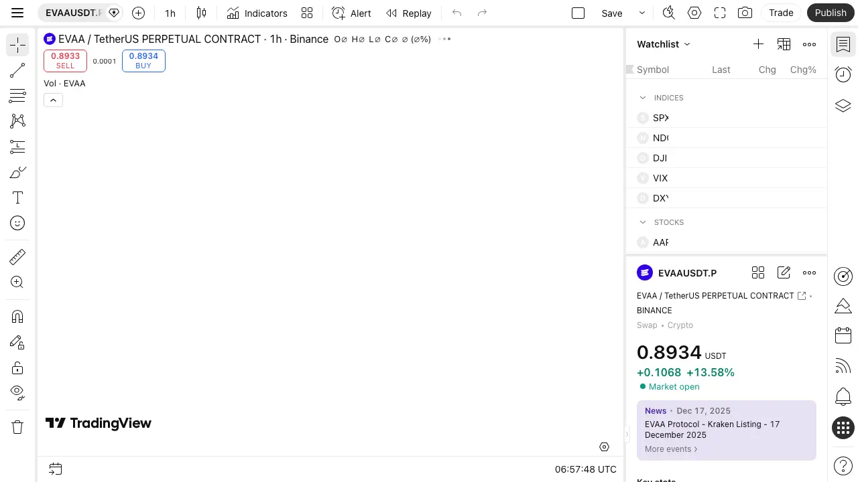Expand the Save options dropdown arrow
This screenshot has width=858, height=482.
[641, 13]
